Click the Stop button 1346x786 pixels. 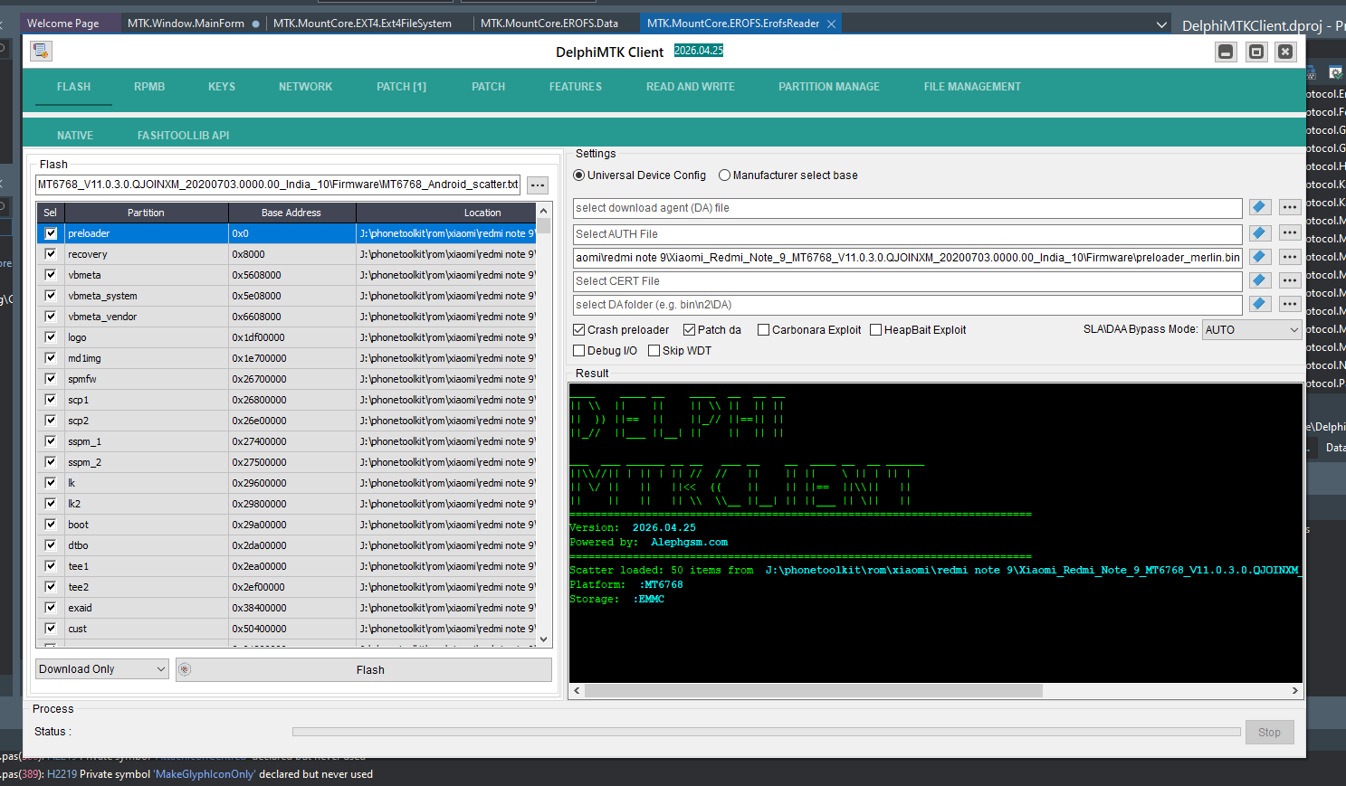tap(1269, 733)
